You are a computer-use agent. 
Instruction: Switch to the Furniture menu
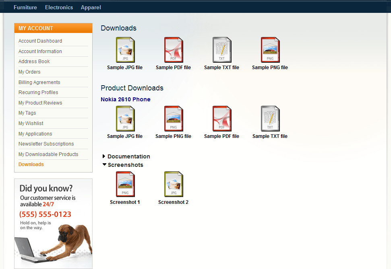[25, 7]
